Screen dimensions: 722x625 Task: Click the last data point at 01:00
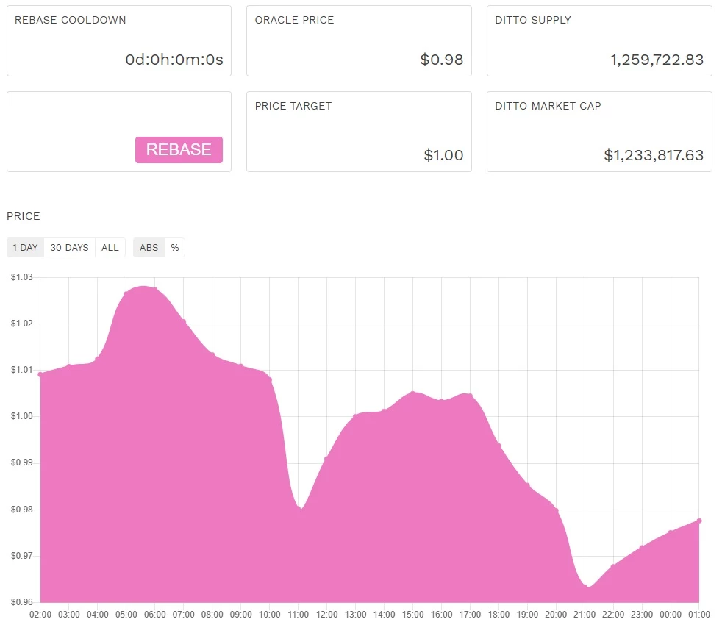point(699,521)
